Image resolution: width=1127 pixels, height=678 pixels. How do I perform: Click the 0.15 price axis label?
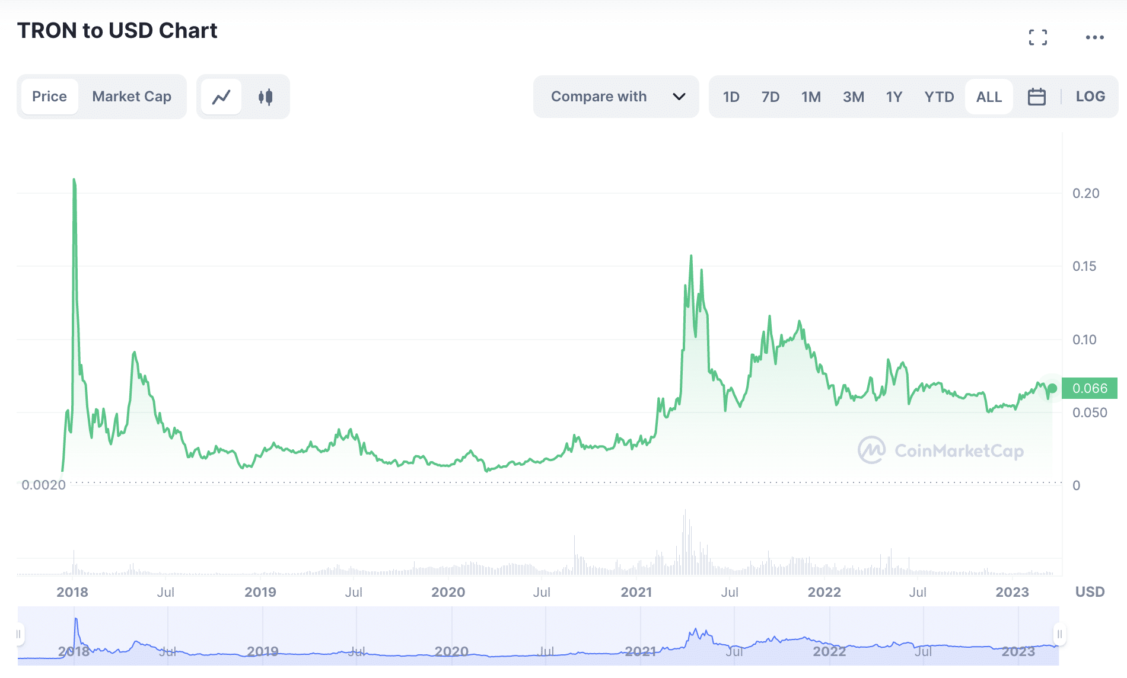click(1084, 266)
